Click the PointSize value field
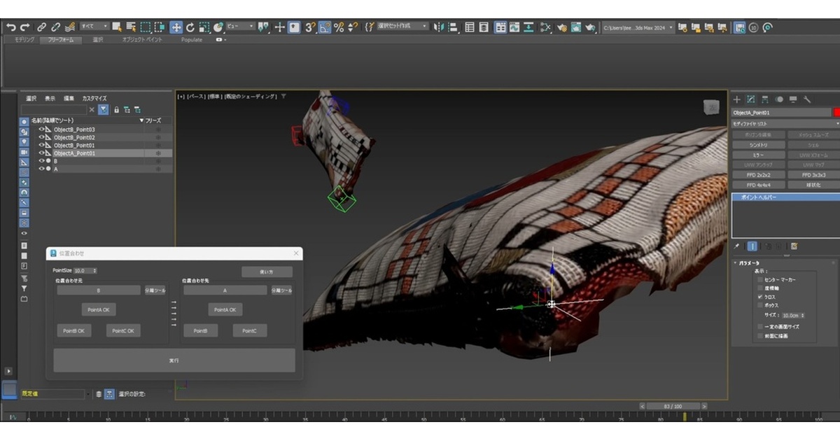The height and width of the screenshot is (441, 840). pos(82,270)
